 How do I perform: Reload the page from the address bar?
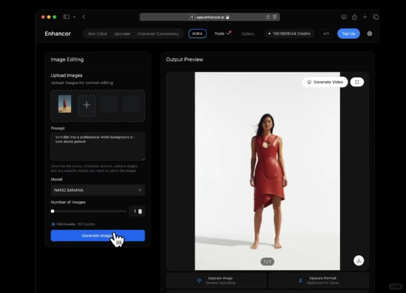point(268,17)
